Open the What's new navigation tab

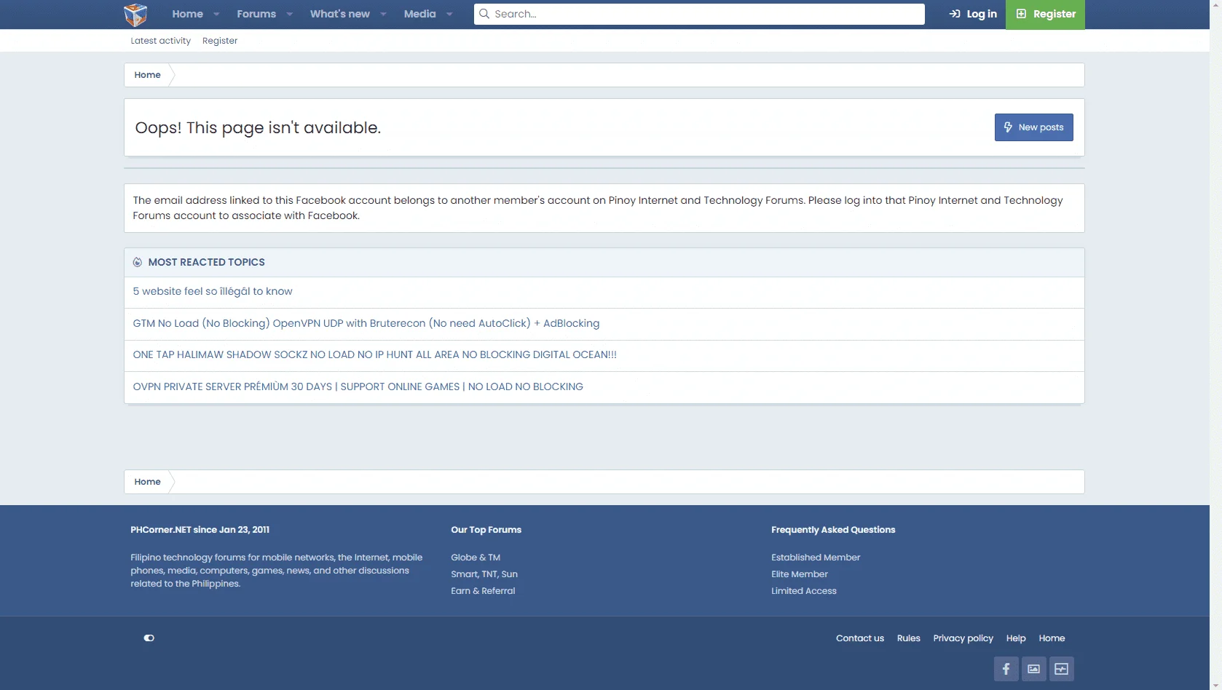point(340,14)
